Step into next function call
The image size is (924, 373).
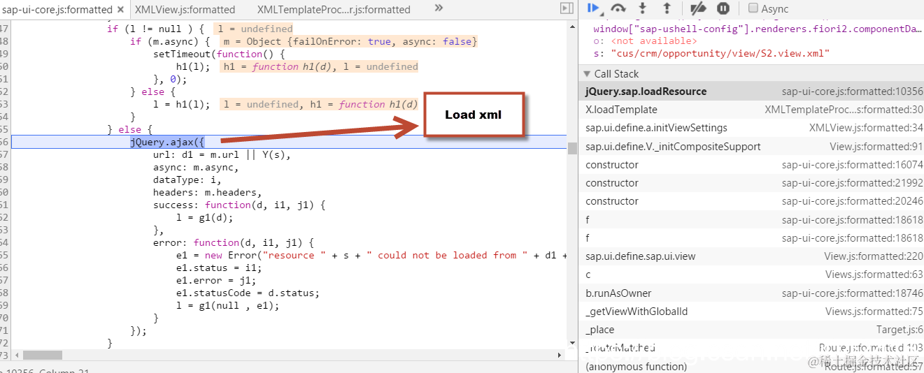[x=643, y=8]
